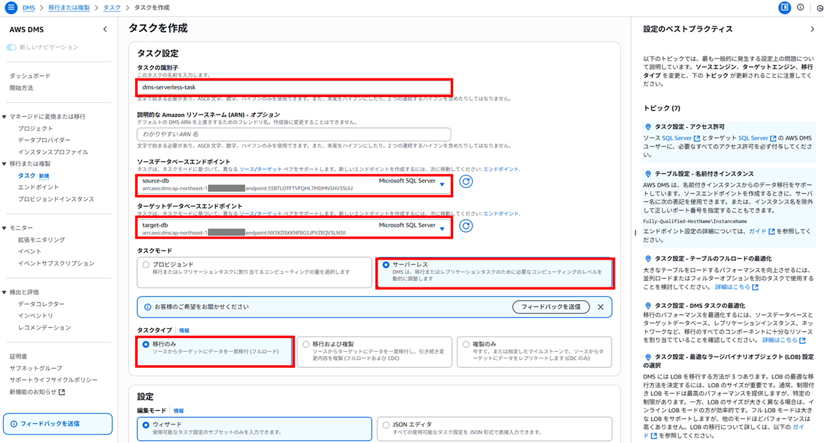Go to データプロバイダー in sidebar

pos(44,140)
